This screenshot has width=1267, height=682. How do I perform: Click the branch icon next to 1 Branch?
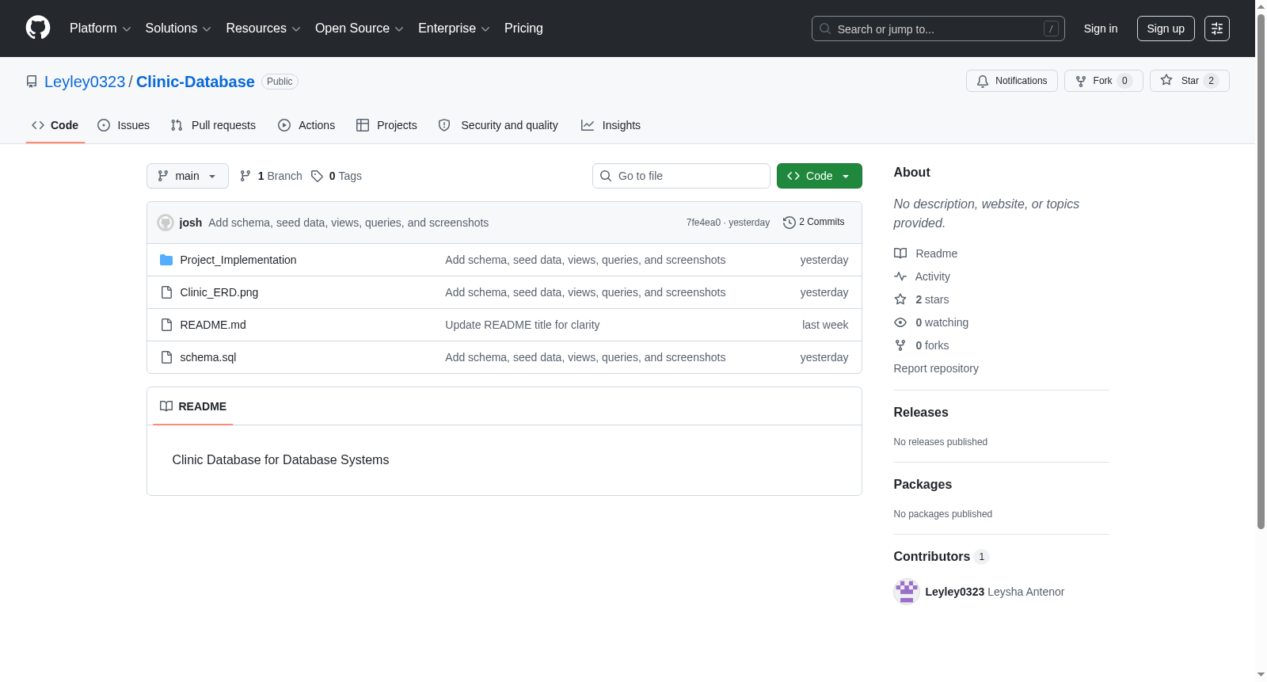tap(245, 176)
